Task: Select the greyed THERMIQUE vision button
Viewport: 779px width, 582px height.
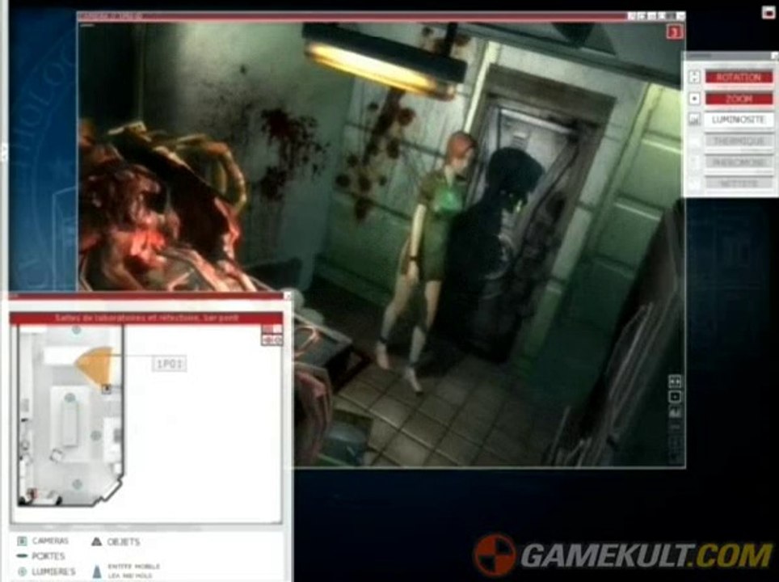Action: [739, 141]
